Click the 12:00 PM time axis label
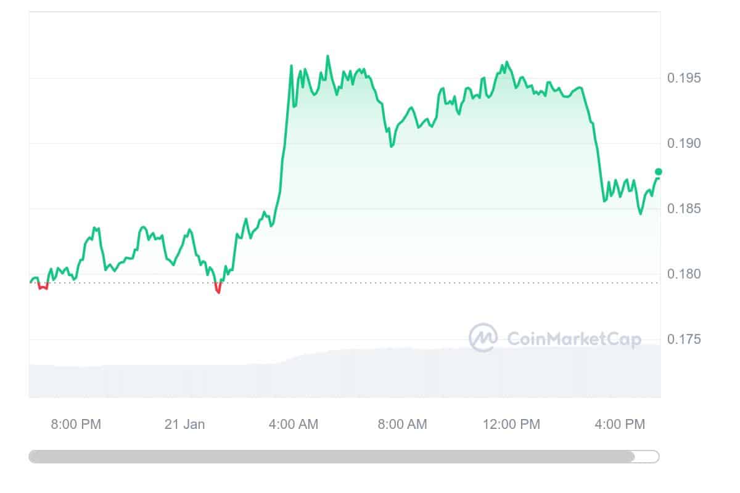The height and width of the screenshot is (493, 740). 511,424
